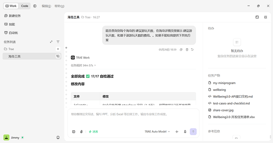This screenshot has width=273, height=143.
Task: Add a task to the Trae folder
Action: click(x=58, y=49)
